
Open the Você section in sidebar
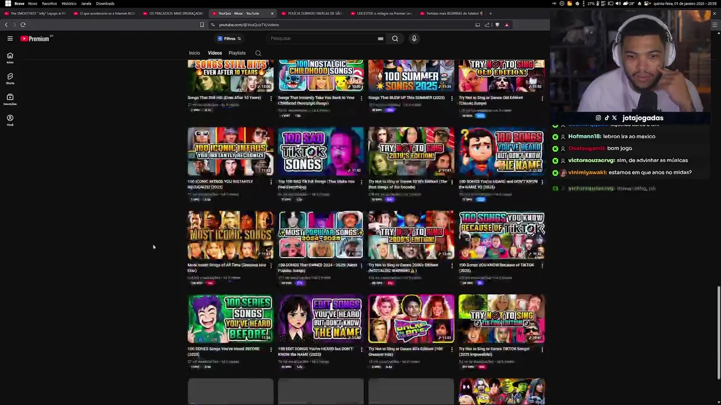[10, 120]
